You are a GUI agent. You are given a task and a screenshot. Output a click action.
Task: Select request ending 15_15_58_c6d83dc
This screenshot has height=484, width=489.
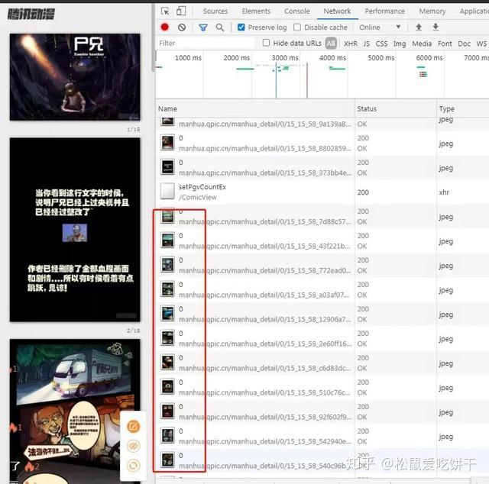(x=322, y=363)
